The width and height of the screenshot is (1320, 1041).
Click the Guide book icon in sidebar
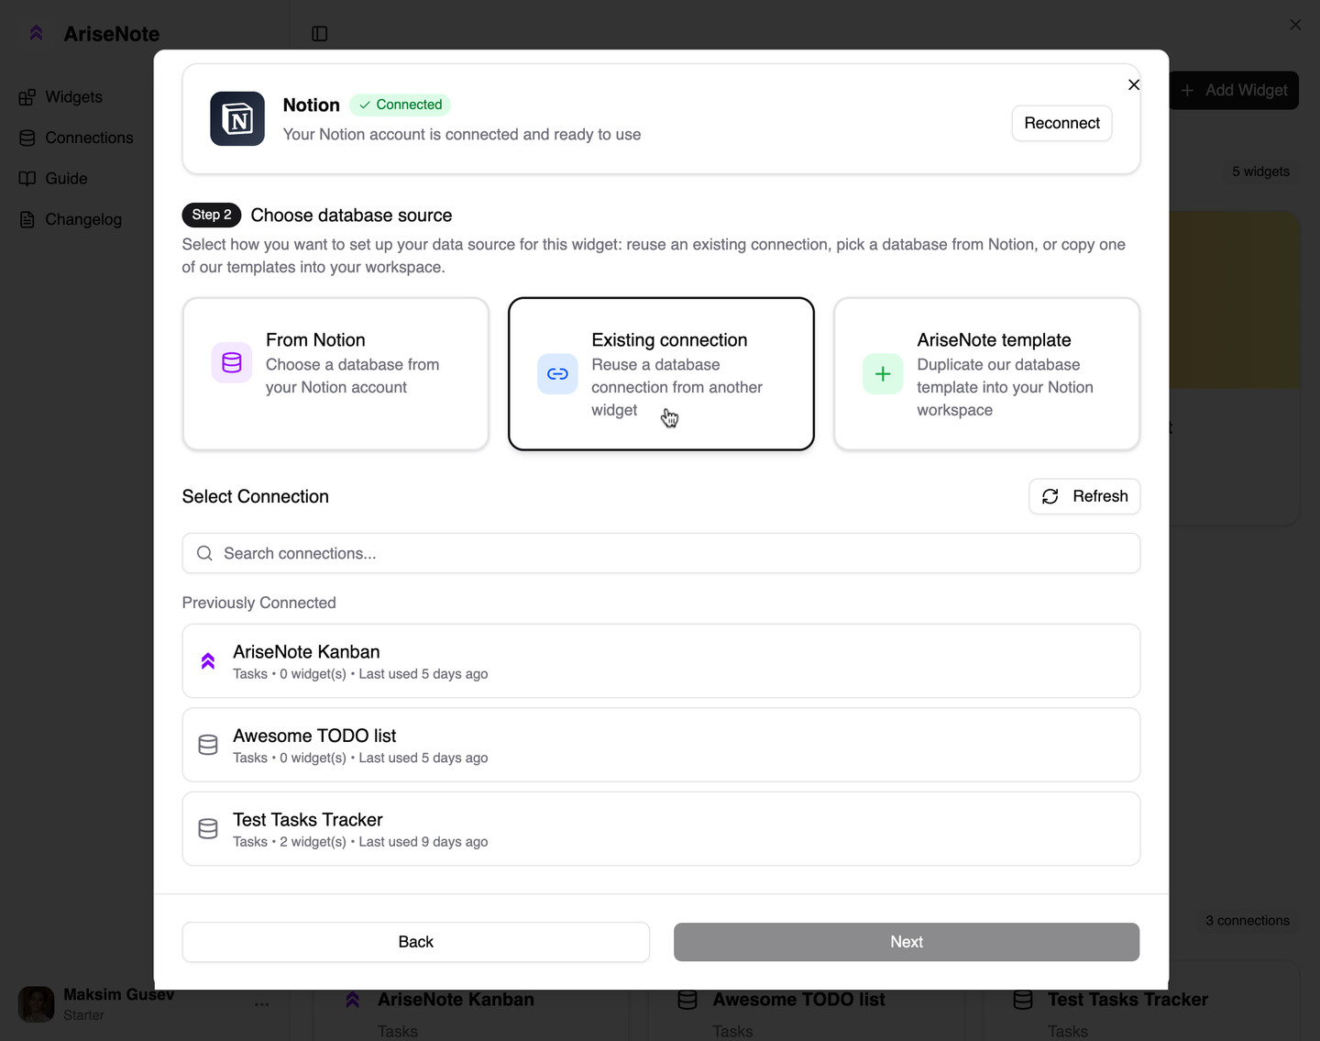pos(27,179)
